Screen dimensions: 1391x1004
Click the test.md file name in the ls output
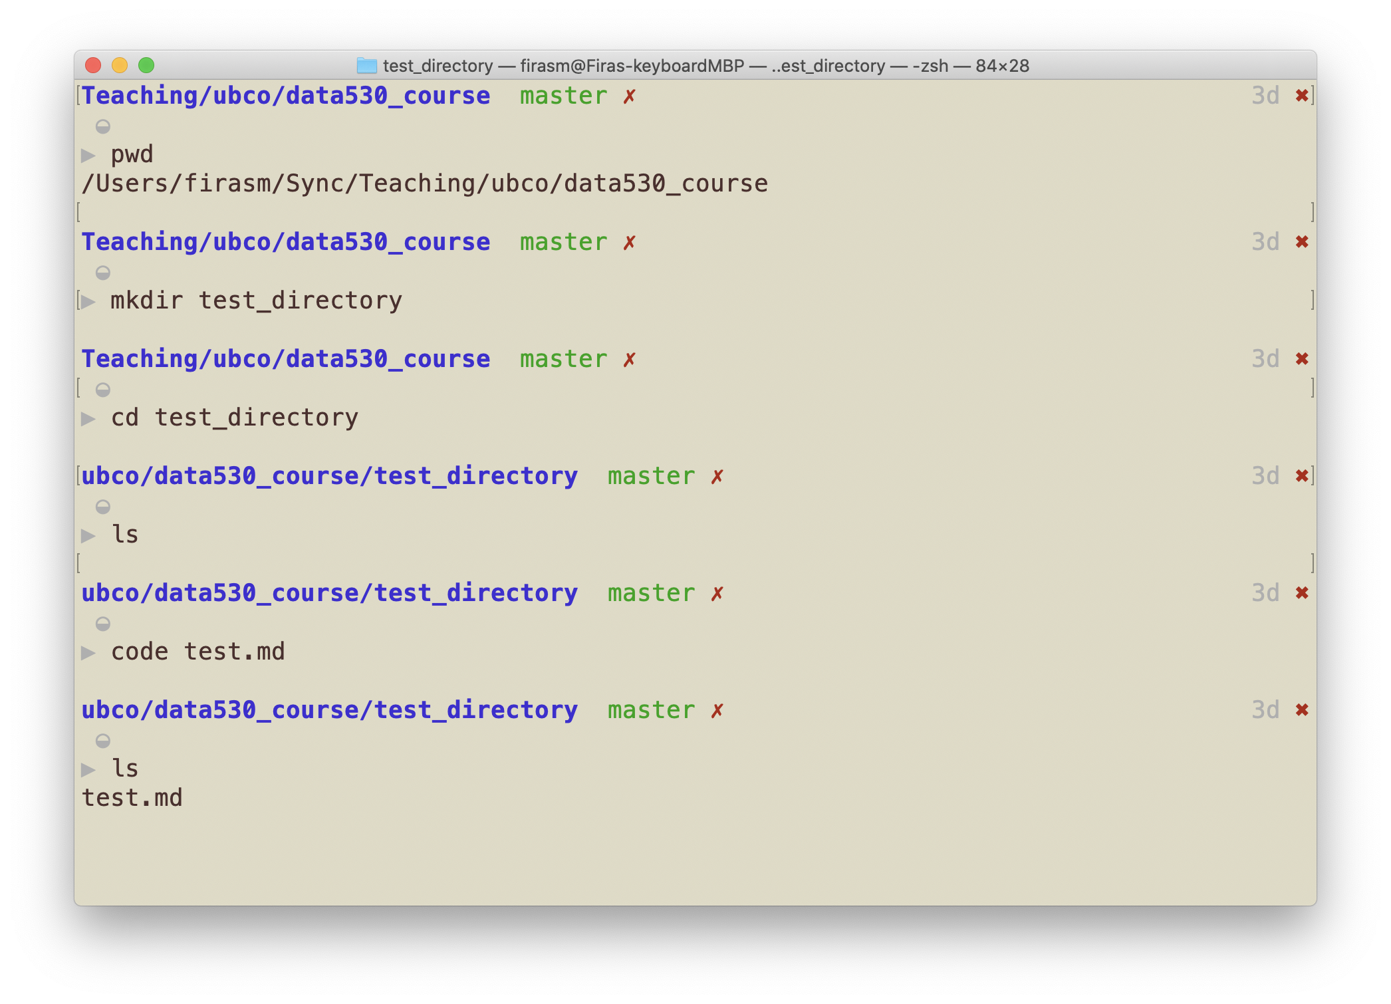click(132, 798)
